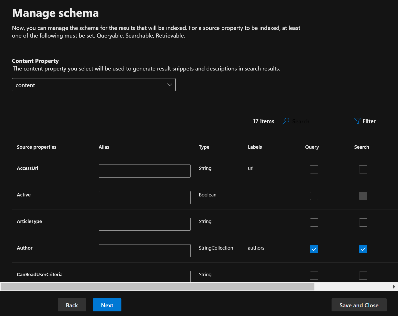The image size is (398, 316).
Task: Click the Save and Close button
Action: 359,305
